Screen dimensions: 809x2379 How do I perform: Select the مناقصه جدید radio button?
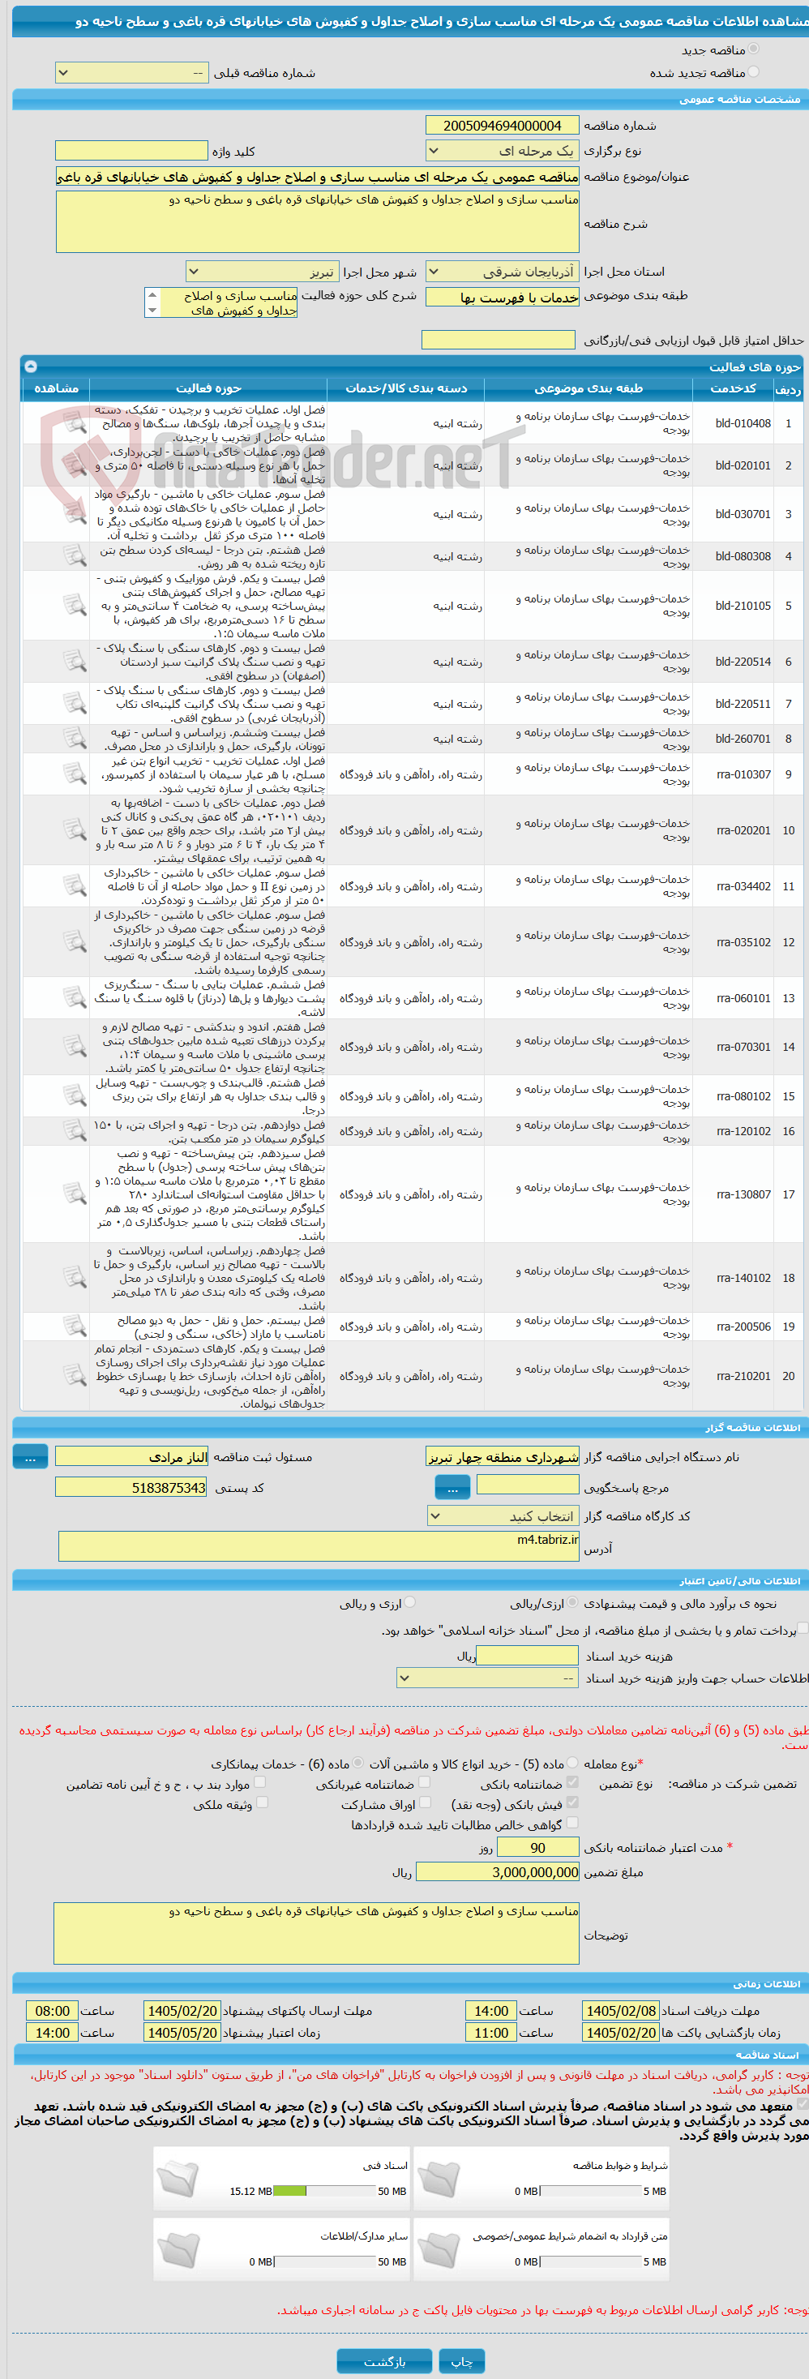point(754,49)
